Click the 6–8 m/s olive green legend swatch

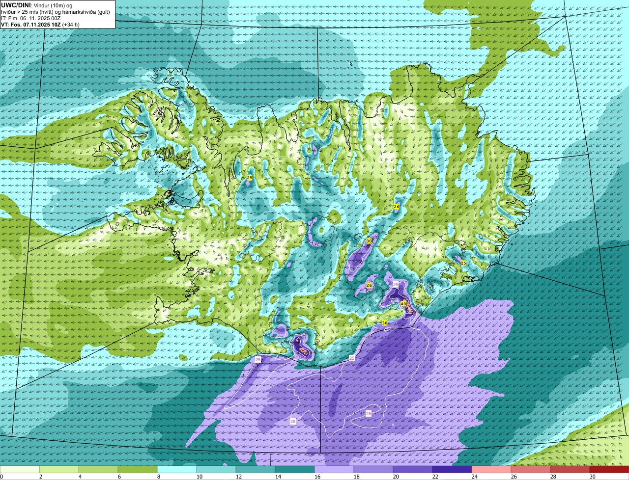coord(138,469)
